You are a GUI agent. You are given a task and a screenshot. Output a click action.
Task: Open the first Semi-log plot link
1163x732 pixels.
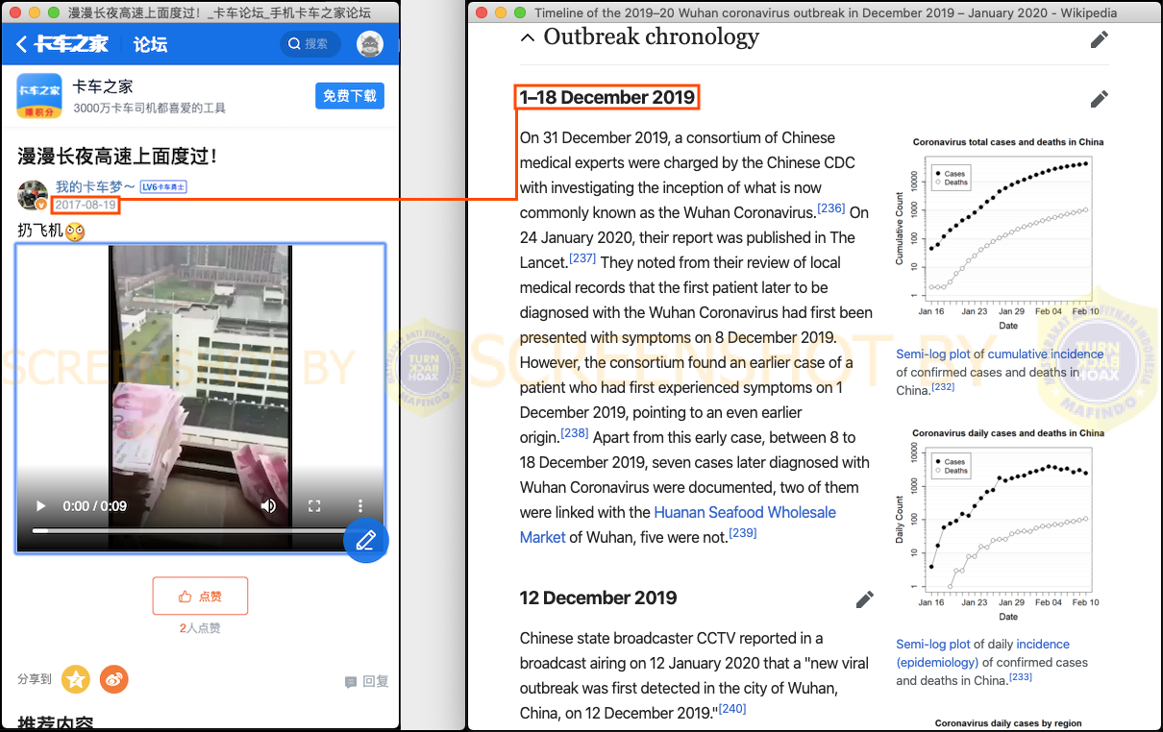tap(933, 354)
